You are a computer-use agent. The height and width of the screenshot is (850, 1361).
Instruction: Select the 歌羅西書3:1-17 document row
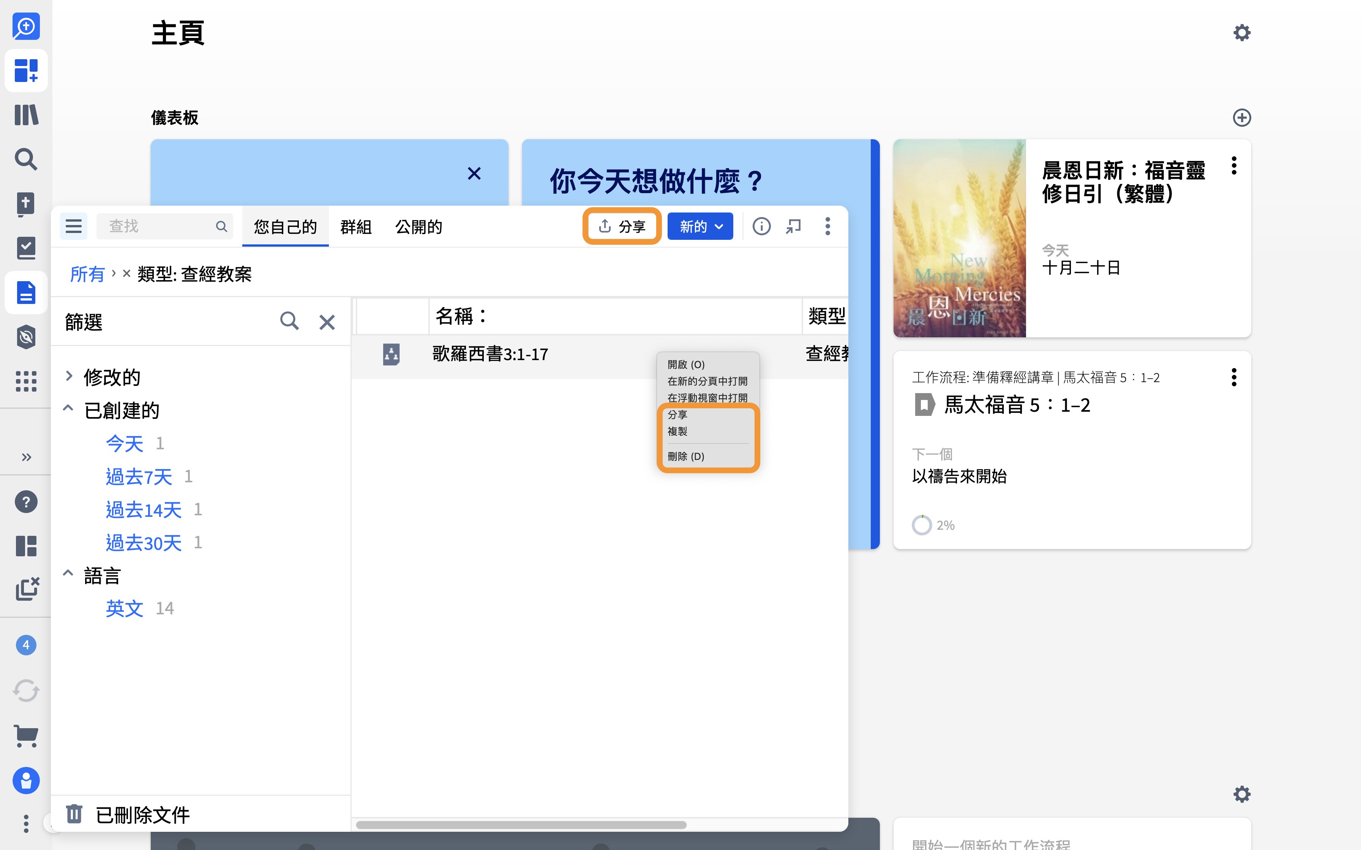[600, 354]
